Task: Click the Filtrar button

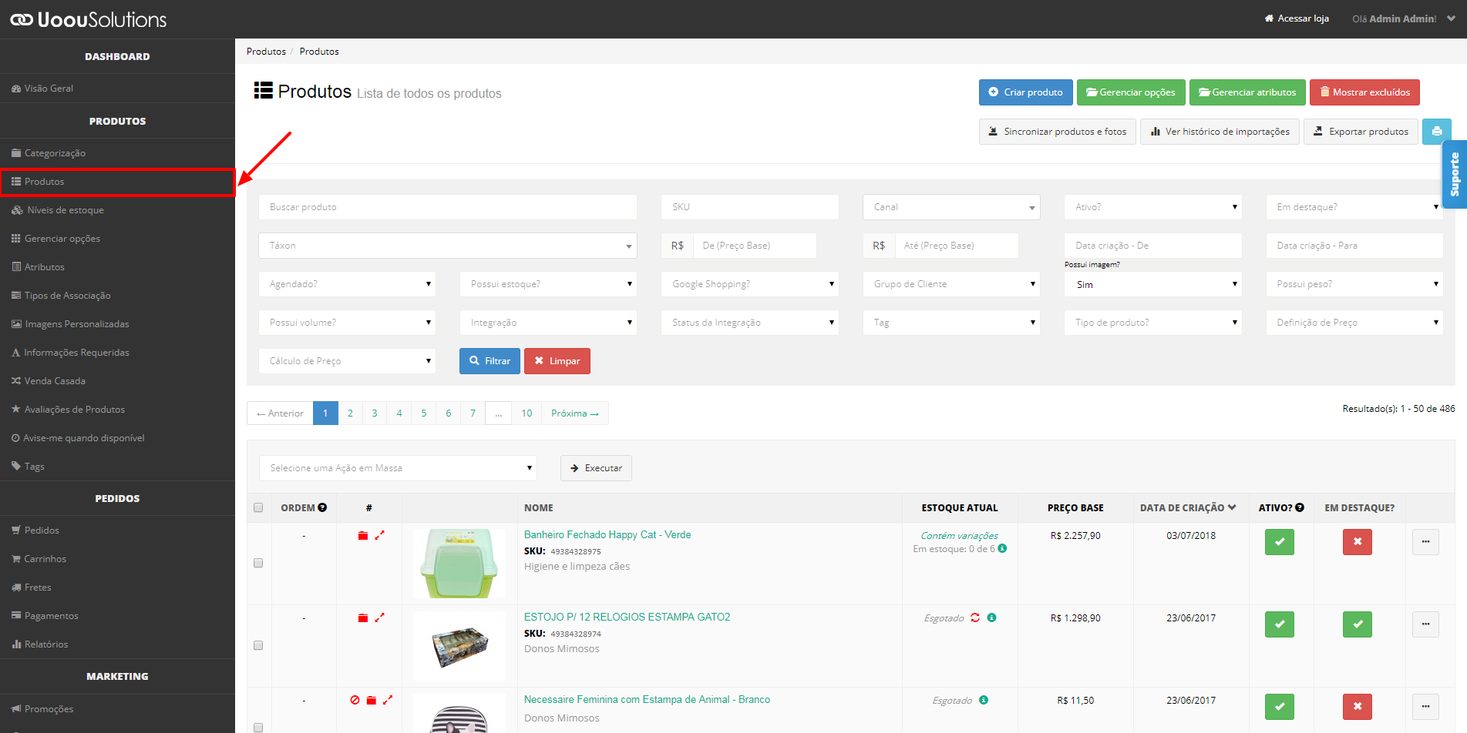Action: pos(490,361)
